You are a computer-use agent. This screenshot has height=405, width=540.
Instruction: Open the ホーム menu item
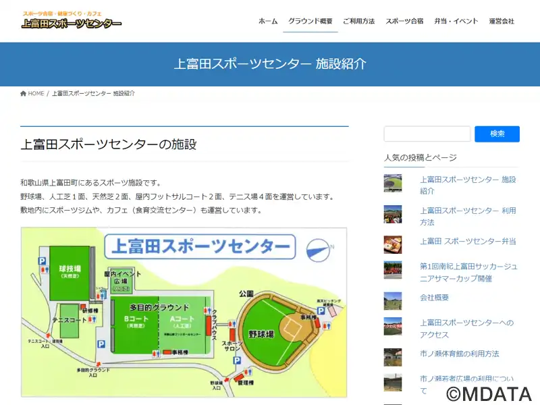(268, 21)
